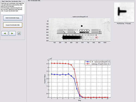136x102 pixels.
Task: Click the Step axis label under chart
Action: [79, 100]
